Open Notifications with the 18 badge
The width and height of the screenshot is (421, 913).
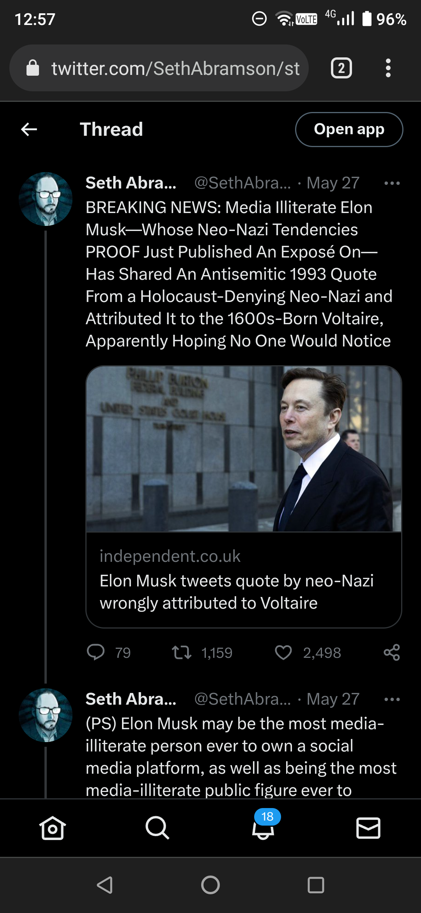point(263,828)
